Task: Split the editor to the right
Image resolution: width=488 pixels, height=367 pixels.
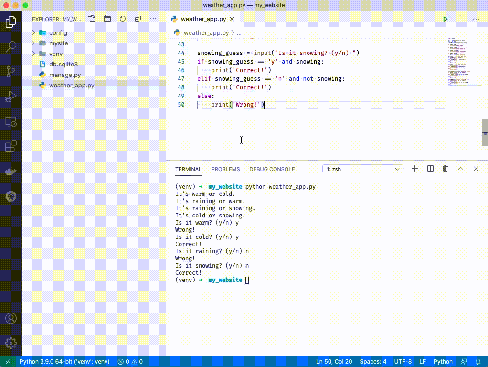Action: pos(461,19)
